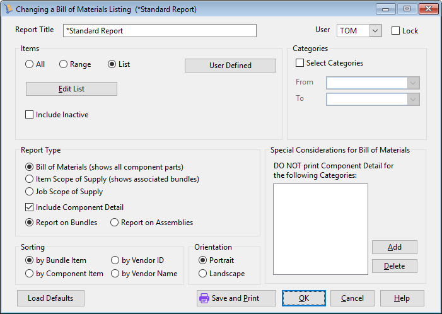Expand the From category dropdown
442x314 pixels.
point(413,83)
